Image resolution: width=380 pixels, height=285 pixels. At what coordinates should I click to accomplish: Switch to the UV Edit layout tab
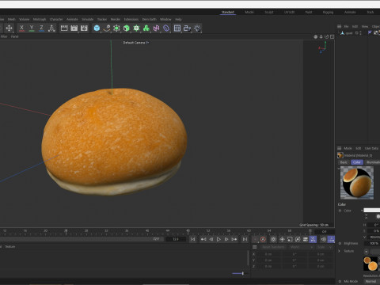click(x=289, y=12)
